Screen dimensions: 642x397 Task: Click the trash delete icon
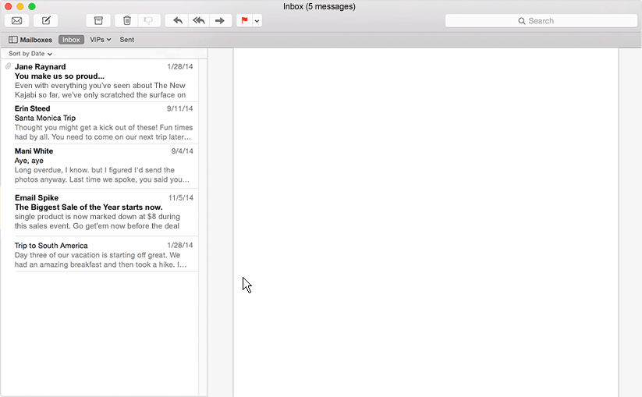point(127,20)
